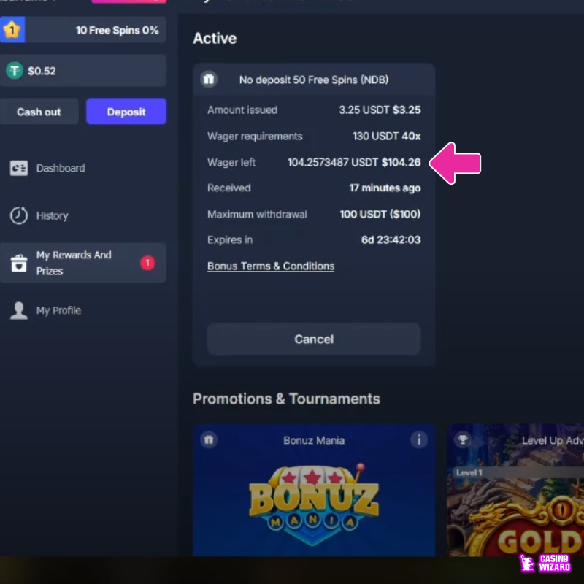
Task: Click the "Wager requirements" label
Action: point(255,137)
